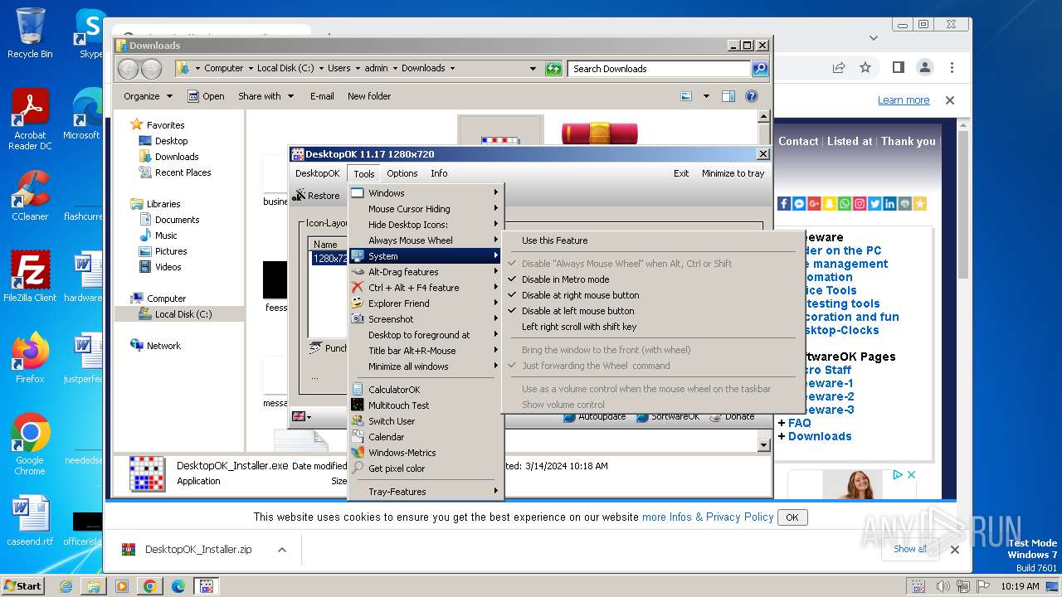Click the SoftwareOK globe in DesktopOK
Viewport: 1062px width, 597px height.
[641, 417]
